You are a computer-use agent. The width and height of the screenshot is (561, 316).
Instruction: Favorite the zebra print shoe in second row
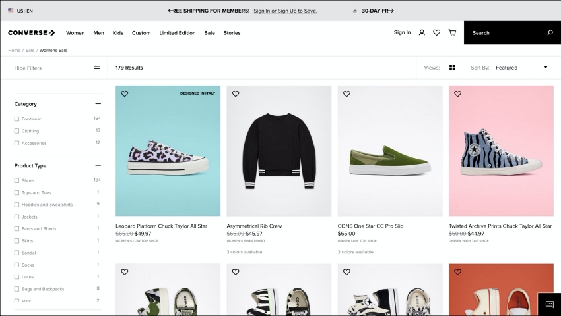pos(236,272)
